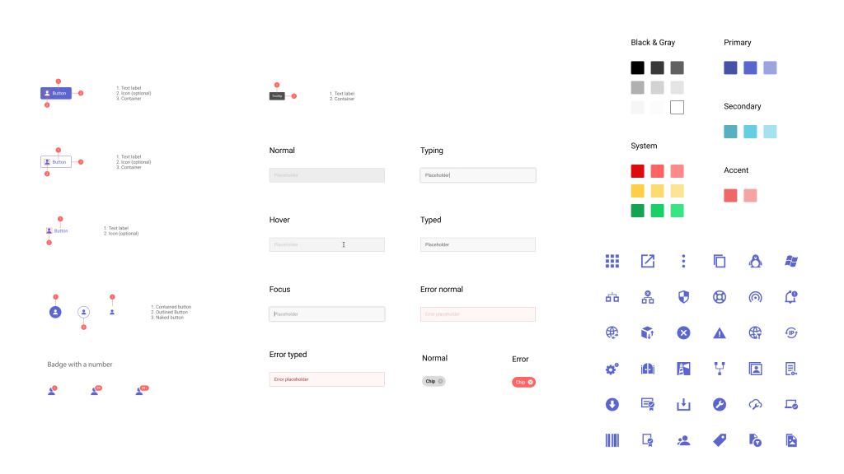Click the download arrow circle icon

(x=612, y=404)
